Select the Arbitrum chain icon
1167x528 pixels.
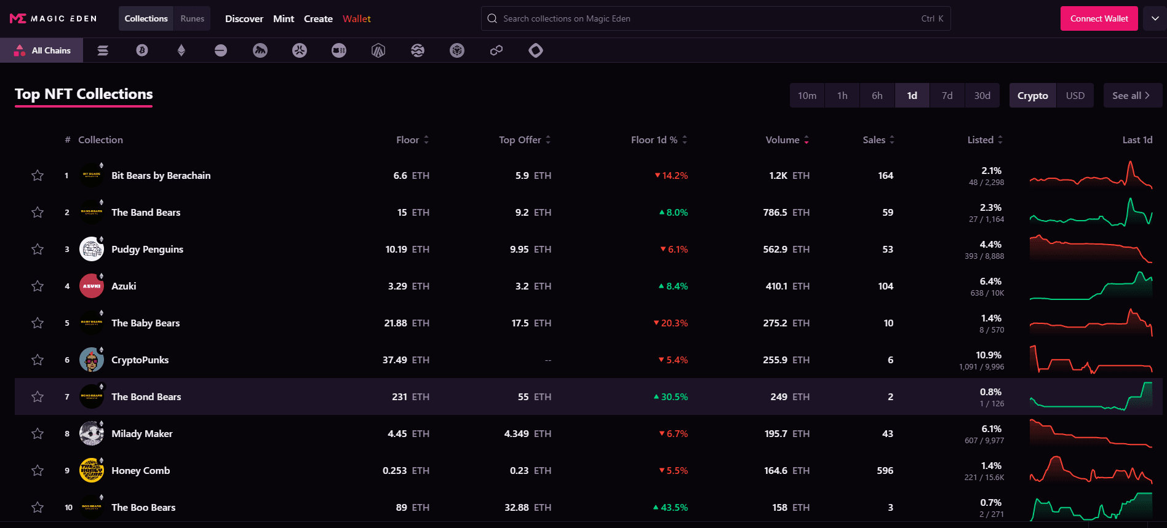click(x=378, y=50)
